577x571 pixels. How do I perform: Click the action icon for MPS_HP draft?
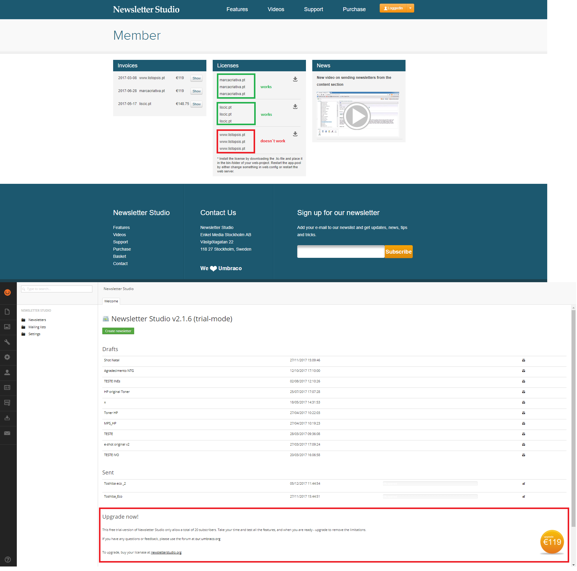(524, 424)
